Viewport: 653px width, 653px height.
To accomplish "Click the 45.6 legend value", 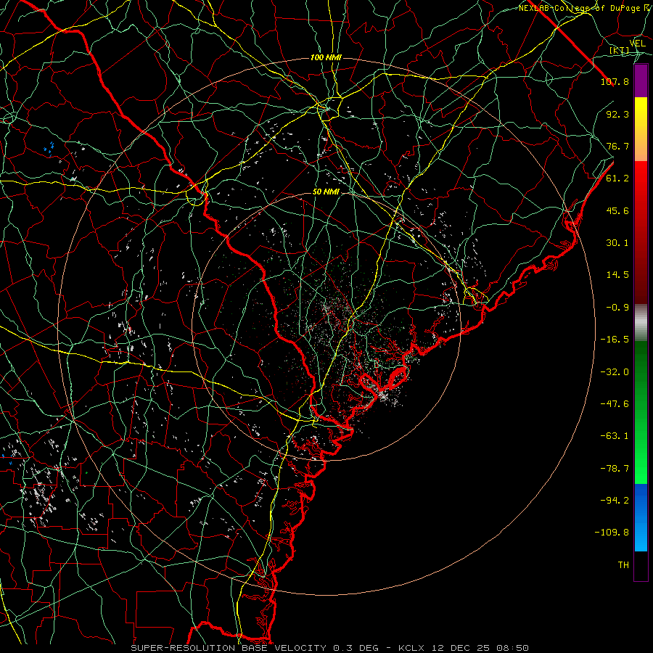I will tap(617, 210).
